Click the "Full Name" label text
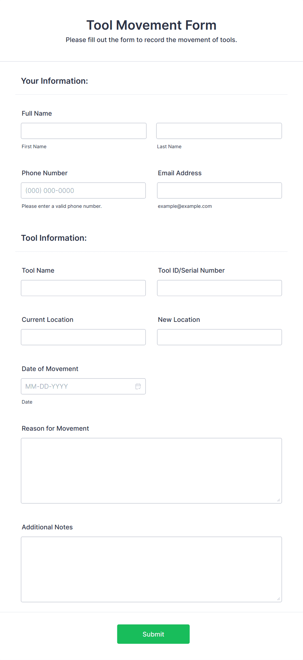 [x=37, y=113]
